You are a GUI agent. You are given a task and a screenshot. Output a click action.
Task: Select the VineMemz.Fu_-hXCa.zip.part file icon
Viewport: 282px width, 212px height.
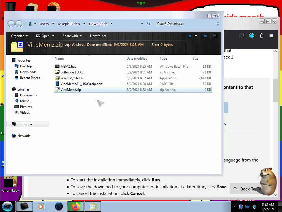57,84
